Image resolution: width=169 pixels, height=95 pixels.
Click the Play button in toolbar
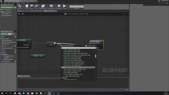(x=65, y=7)
